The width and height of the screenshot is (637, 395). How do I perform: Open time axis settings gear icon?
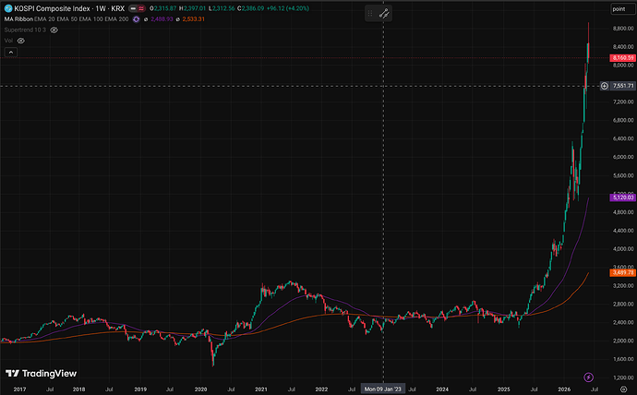(x=623, y=389)
